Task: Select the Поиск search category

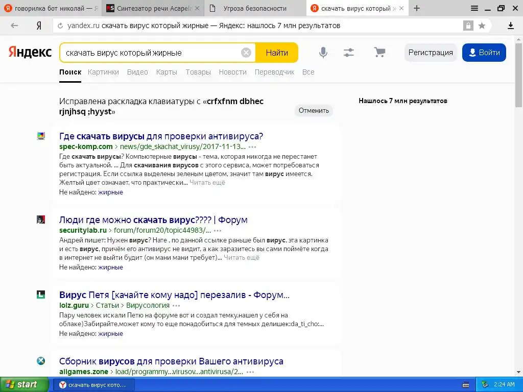Action: coord(70,72)
